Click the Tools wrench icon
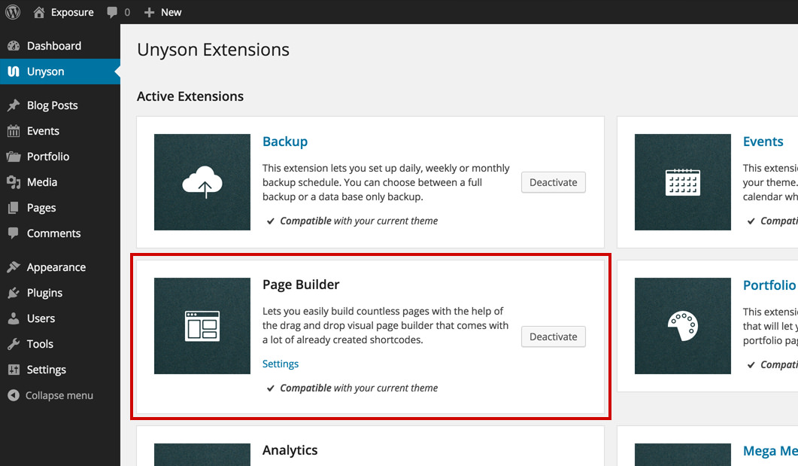This screenshot has width=798, height=466. (14, 344)
